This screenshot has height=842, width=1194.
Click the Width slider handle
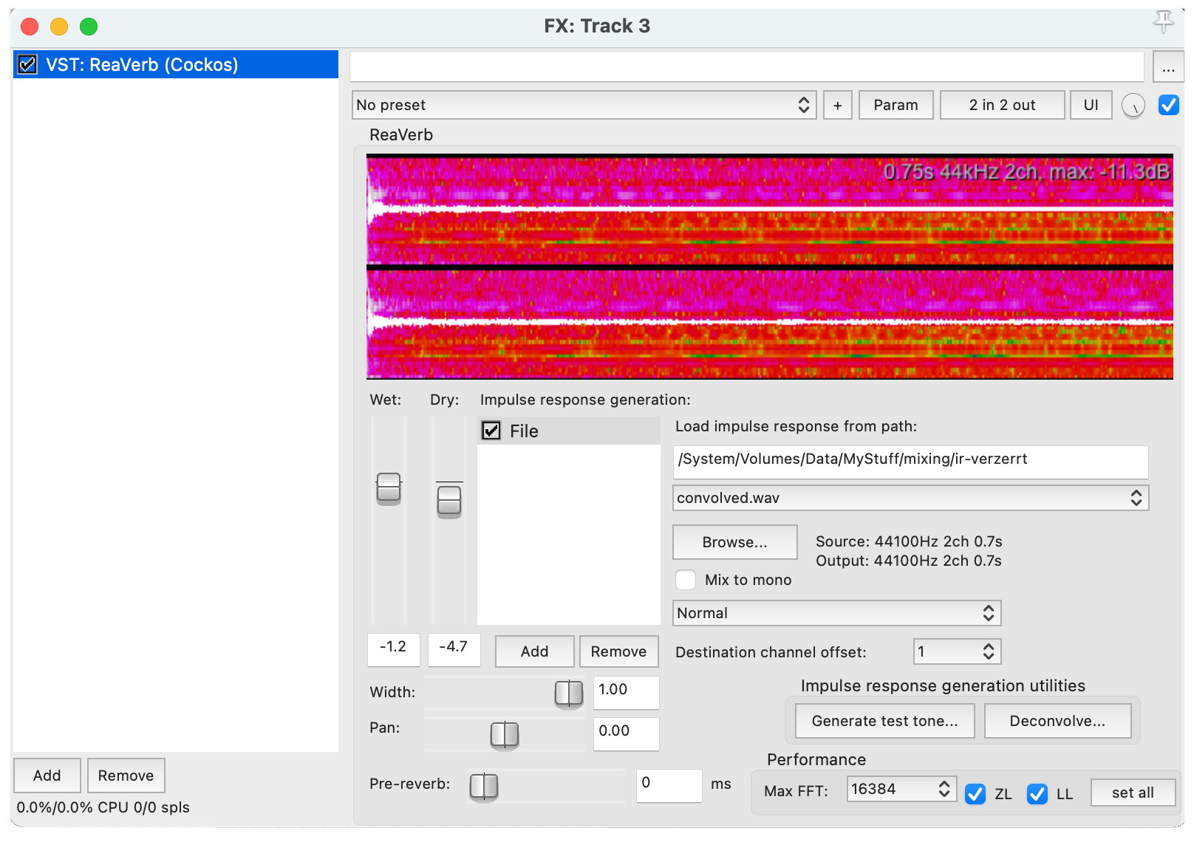tap(569, 693)
